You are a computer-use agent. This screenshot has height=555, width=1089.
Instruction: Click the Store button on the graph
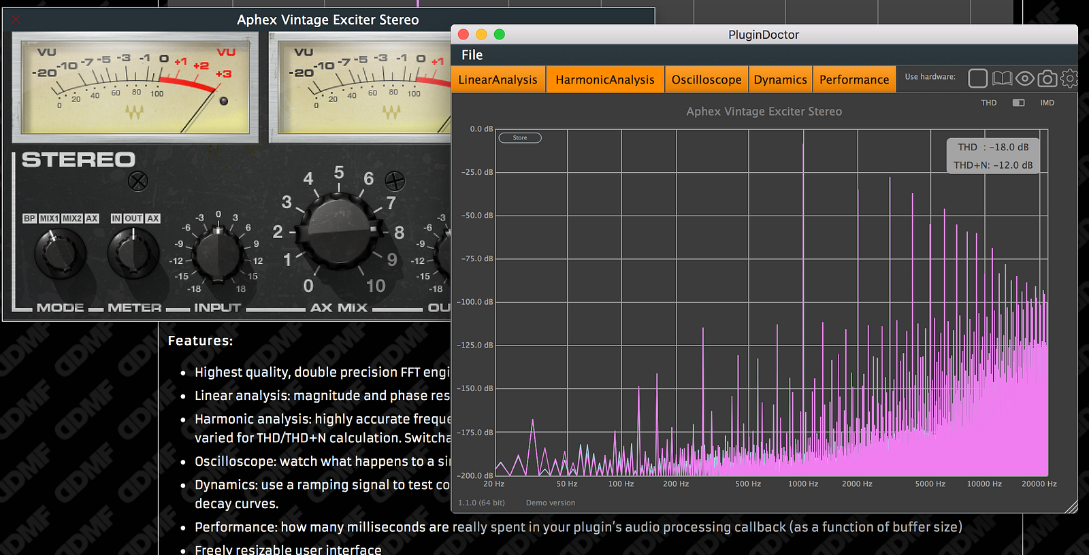click(x=520, y=138)
